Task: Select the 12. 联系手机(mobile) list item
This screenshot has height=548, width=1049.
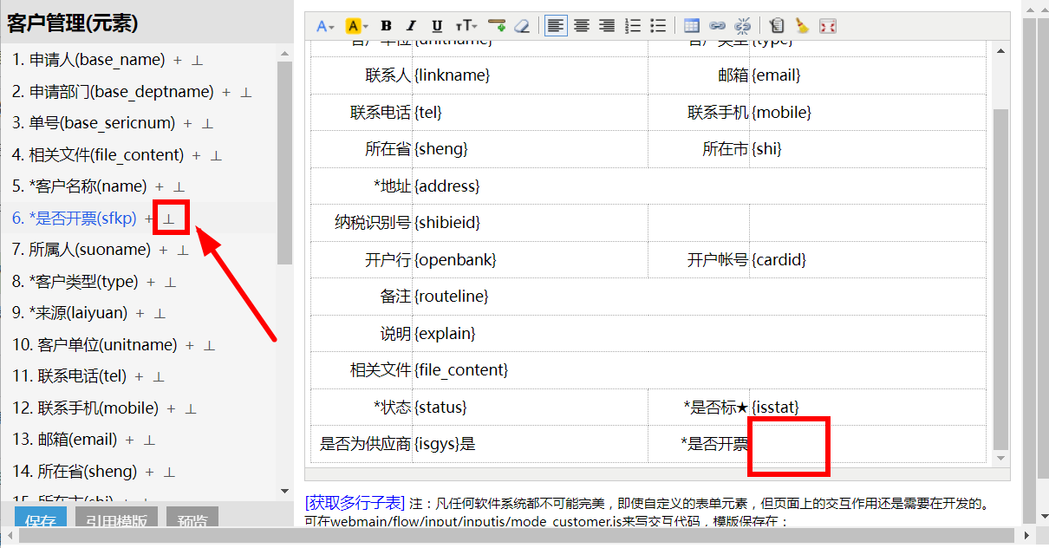Action: click(x=85, y=408)
